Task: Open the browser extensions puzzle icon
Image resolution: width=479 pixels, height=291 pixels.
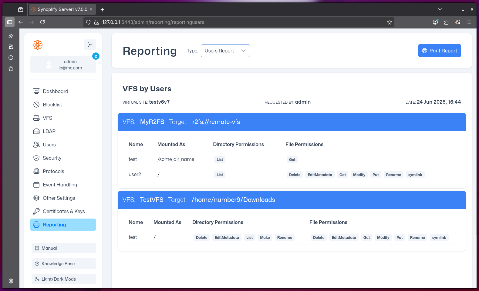Action: (446, 22)
